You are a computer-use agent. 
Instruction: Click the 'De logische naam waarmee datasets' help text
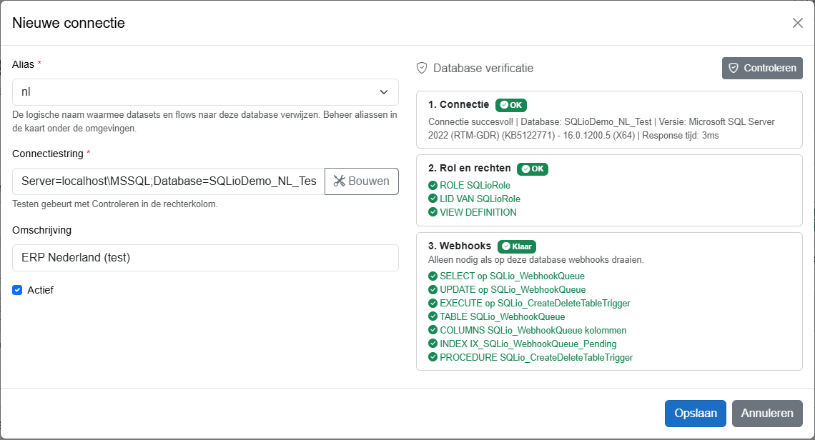(204, 121)
